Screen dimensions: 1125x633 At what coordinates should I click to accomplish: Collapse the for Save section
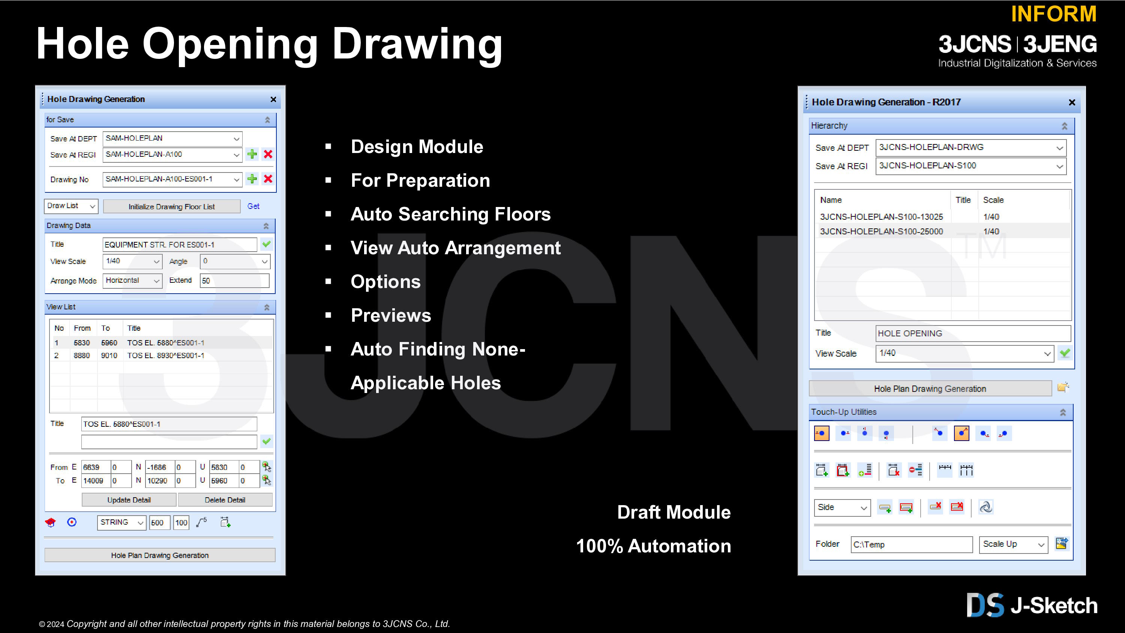267,120
